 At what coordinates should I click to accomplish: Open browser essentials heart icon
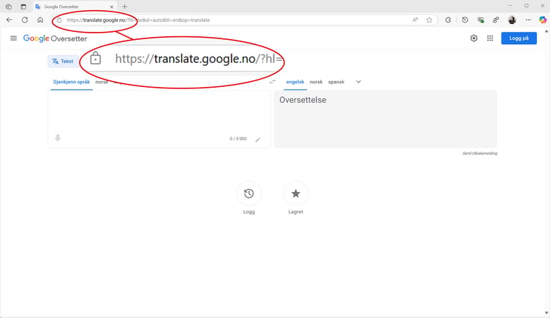click(481, 20)
